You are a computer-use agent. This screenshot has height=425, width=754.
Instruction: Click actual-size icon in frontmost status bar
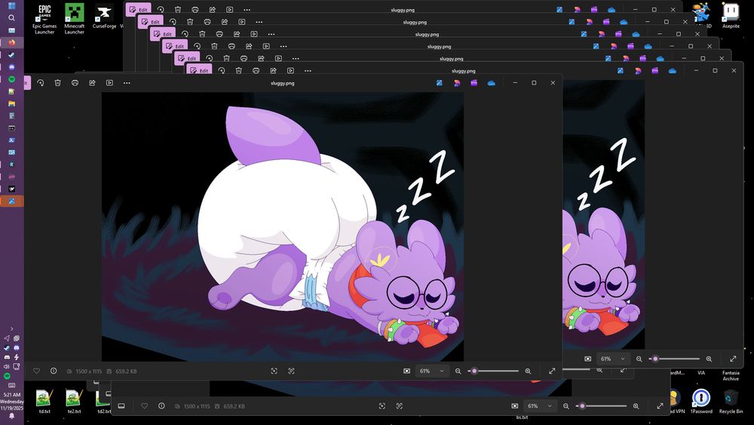[x=291, y=371]
